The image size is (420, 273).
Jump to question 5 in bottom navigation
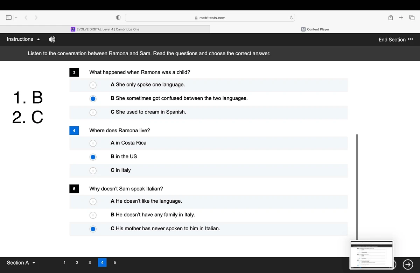[x=114, y=262]
